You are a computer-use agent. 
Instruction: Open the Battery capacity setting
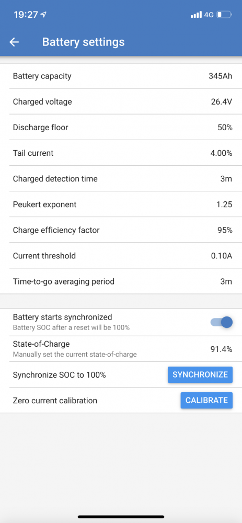pos(121,76)
